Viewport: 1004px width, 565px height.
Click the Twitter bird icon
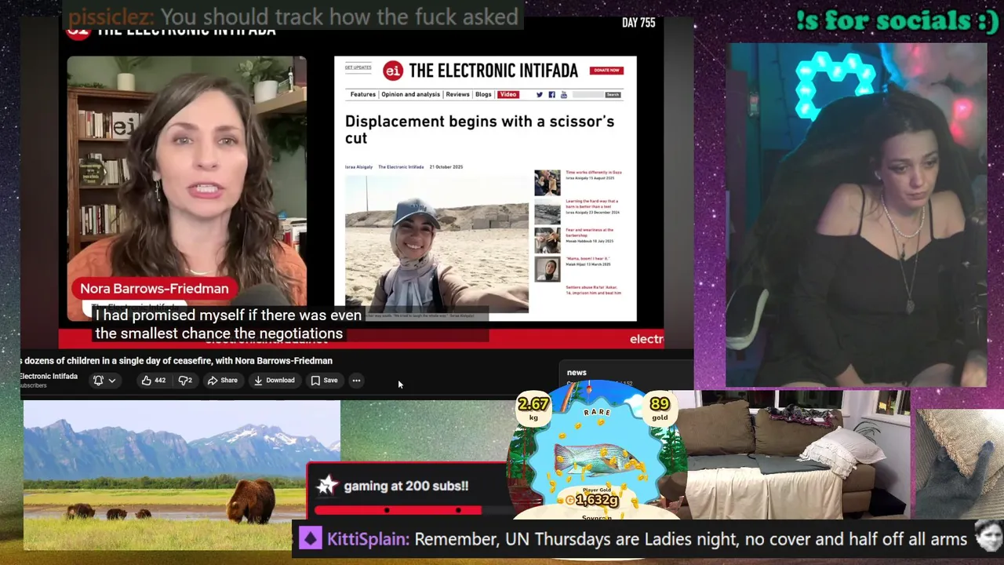(x=540, y=94)
